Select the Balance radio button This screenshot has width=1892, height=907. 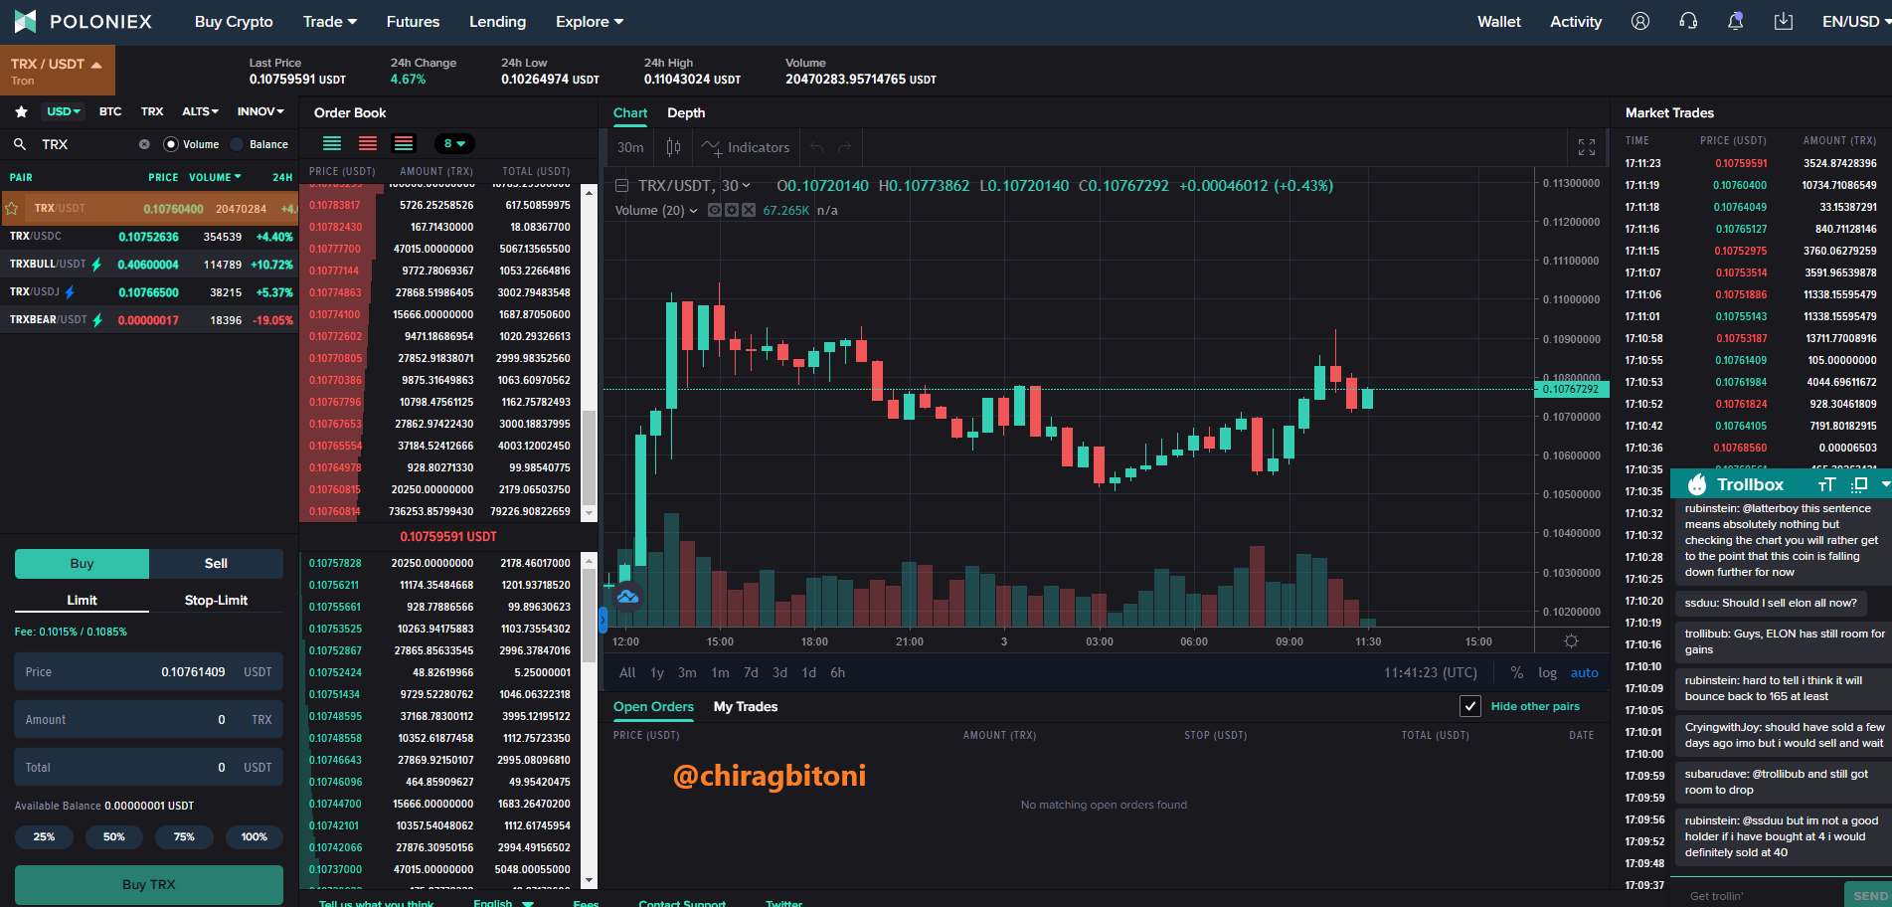point(237,144)
